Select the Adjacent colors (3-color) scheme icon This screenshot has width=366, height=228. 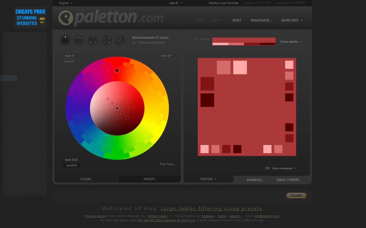[79, 40]
